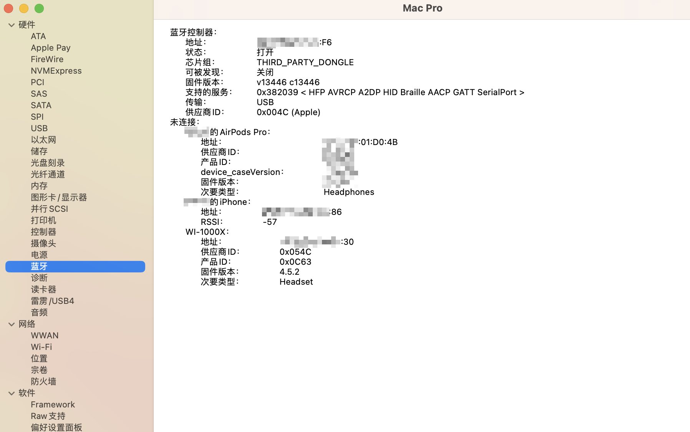Collapse the 网络 section
690x432 pixels.
click(x=11, y=324)
